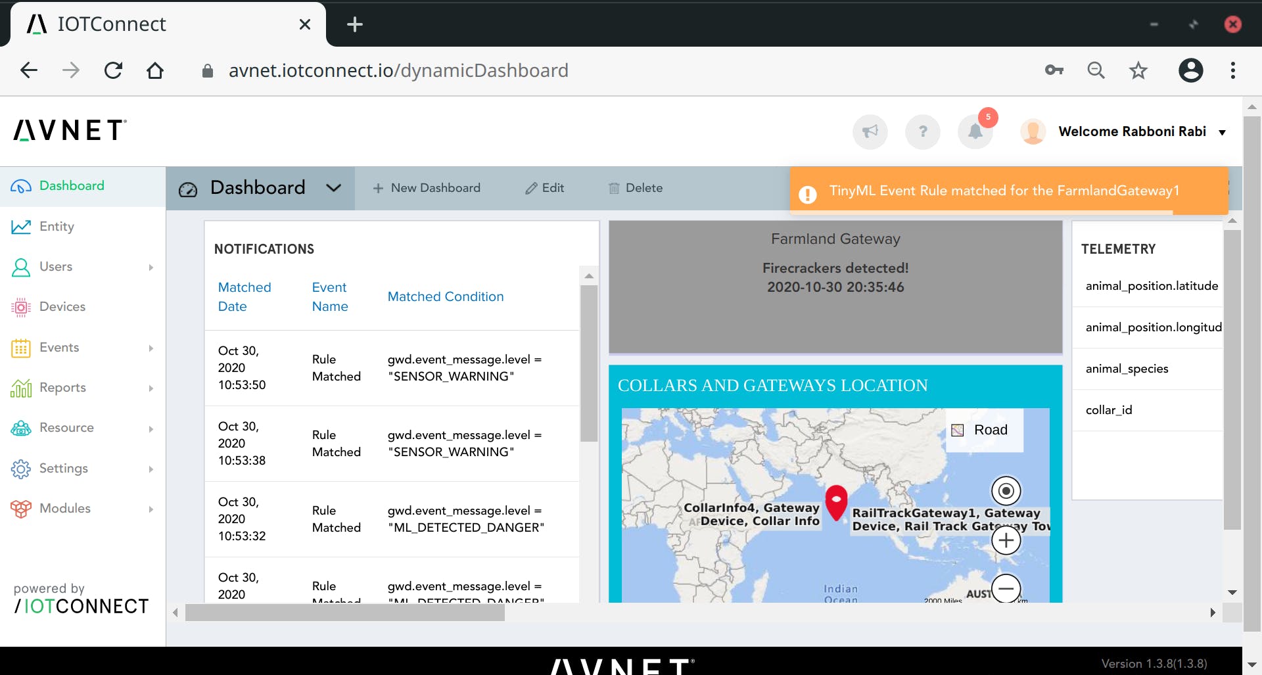Expand the Resource submenu arrow
Screen dimensions: 1262x675
151,429
